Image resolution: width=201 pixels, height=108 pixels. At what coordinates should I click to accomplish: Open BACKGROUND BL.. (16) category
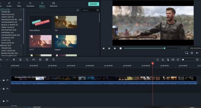[x=12, y=20]
